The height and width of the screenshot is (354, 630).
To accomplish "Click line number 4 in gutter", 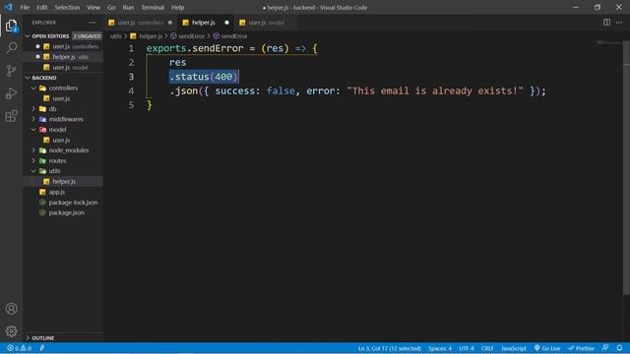I will tap(131, 91).
